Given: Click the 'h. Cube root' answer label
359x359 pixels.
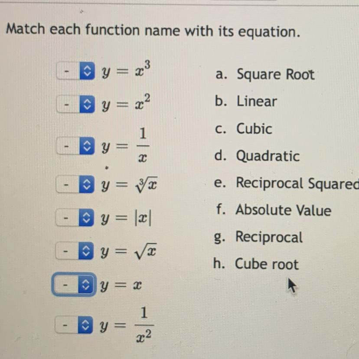Looking at the screenshot, I should 256,264.
